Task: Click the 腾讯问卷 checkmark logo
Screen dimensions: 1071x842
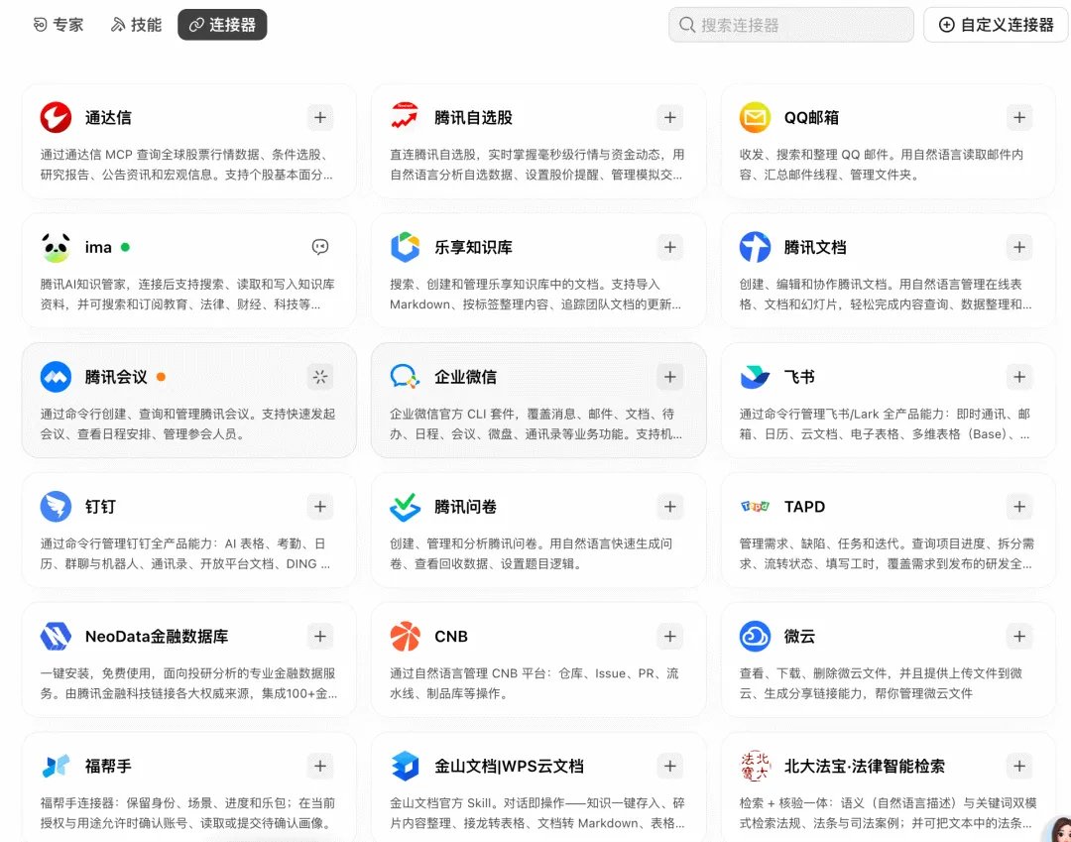Action: pyautogui.click(x=405, y=507)
